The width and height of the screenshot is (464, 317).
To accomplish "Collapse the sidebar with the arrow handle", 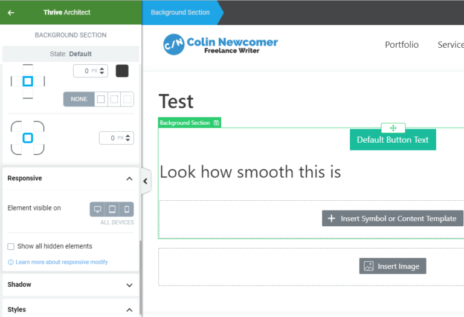I will [146, 181].
